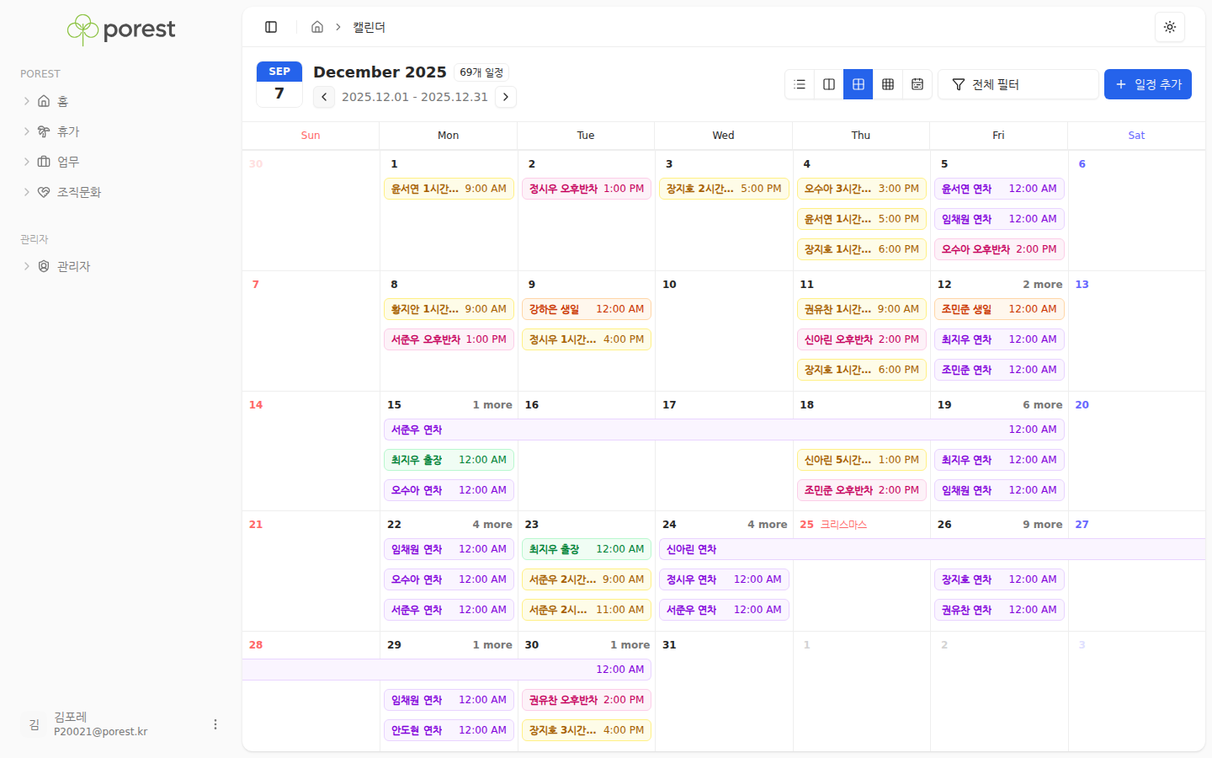This screenshot has width=1212, height=758.
Task: Expand the 관리자 sidebar chevron
Action: click(27, 266)
